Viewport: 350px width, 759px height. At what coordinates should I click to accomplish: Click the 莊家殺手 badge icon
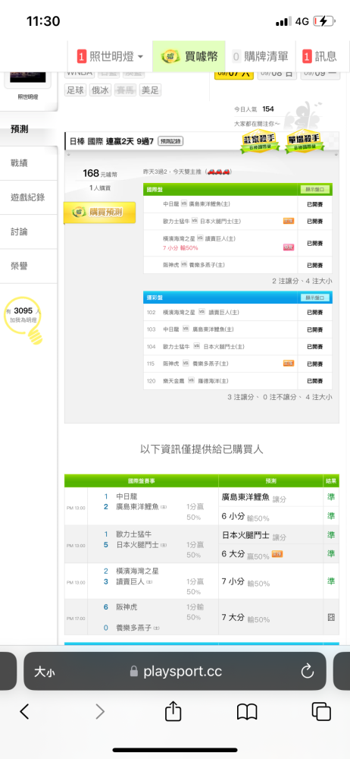tap(261, 142)
